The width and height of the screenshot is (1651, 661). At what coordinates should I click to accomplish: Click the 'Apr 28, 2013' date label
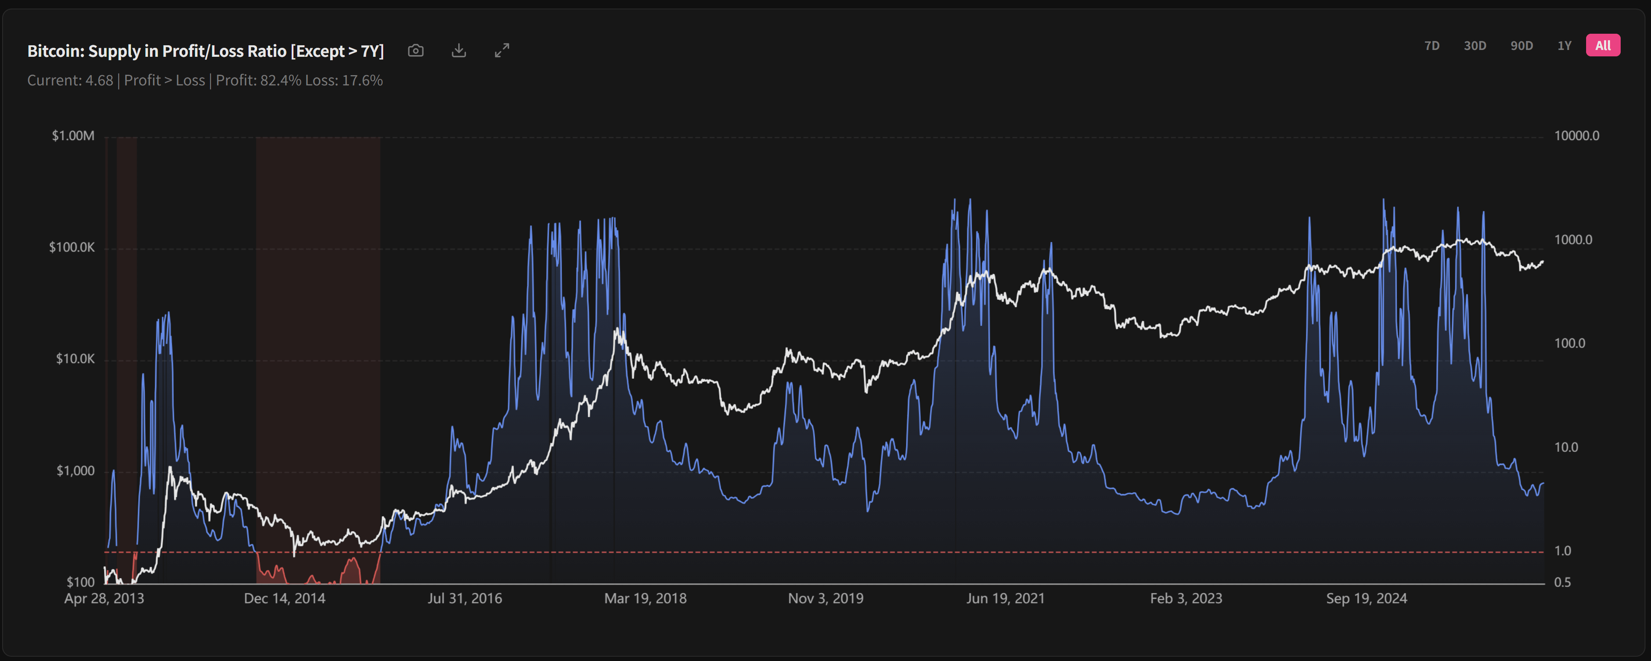point(104,599)
